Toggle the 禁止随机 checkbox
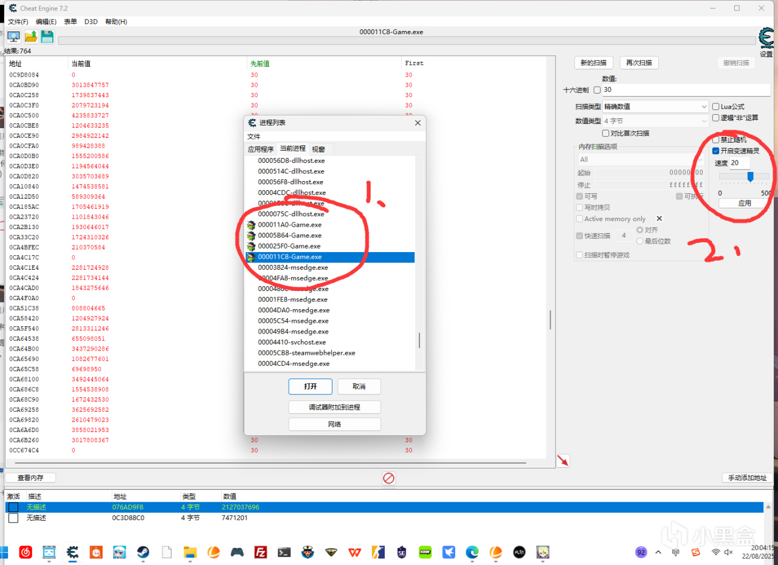Screen dimensions: 778x565 click(715, 140)
